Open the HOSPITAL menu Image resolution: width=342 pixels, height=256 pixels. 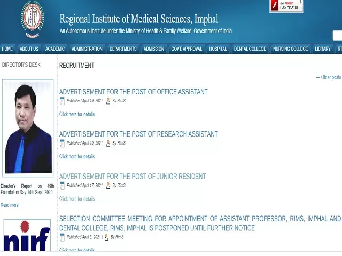tap(218, 49)
